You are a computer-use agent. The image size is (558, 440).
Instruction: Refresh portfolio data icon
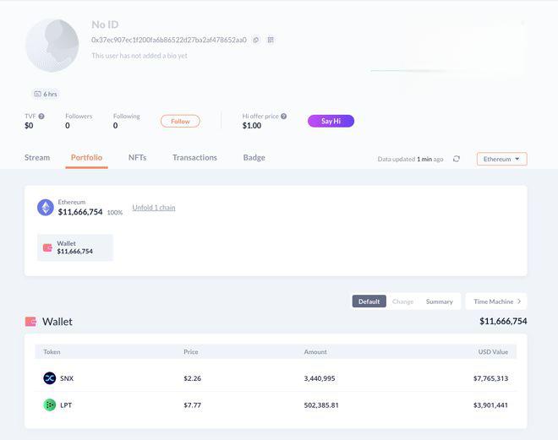pyautogui.click(x=457, y=159)
